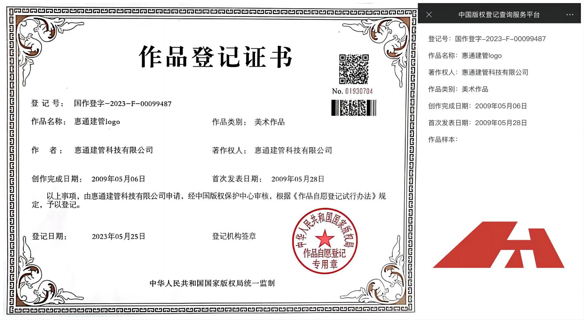
Task: Click registration date 2023年05月25日
Action: [x=119, y=236]
